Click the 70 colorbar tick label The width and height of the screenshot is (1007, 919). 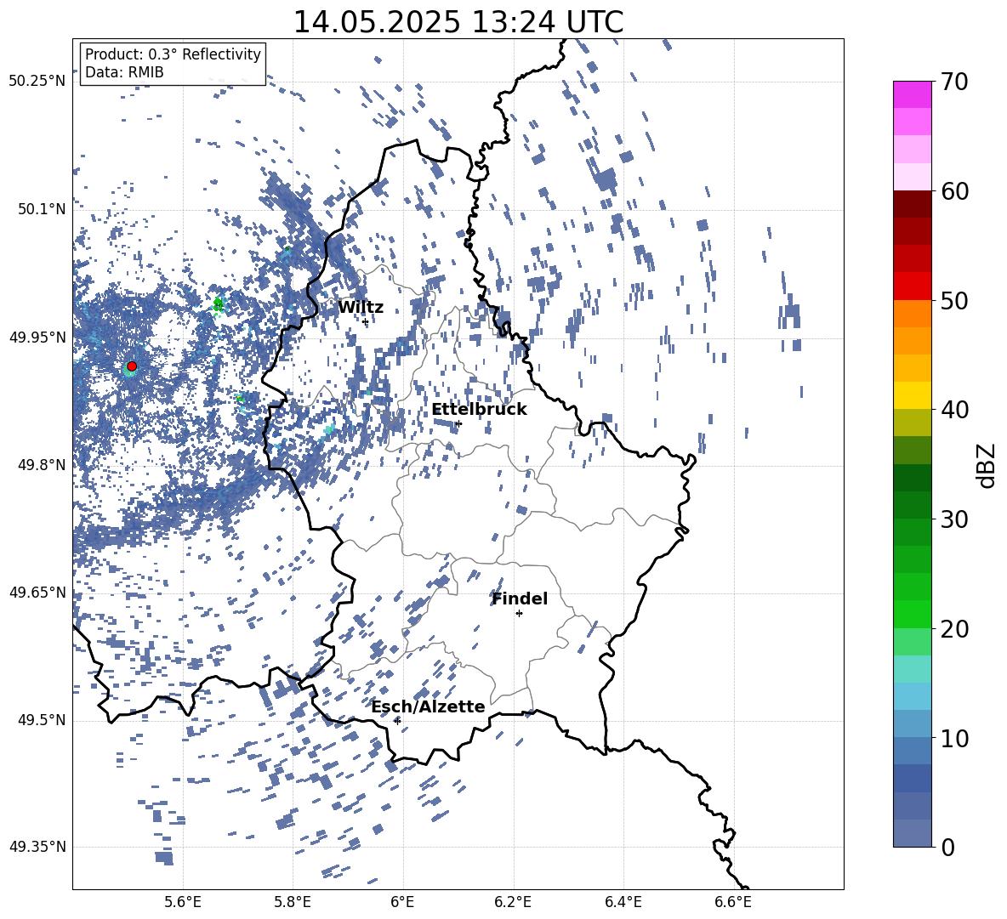954,82
